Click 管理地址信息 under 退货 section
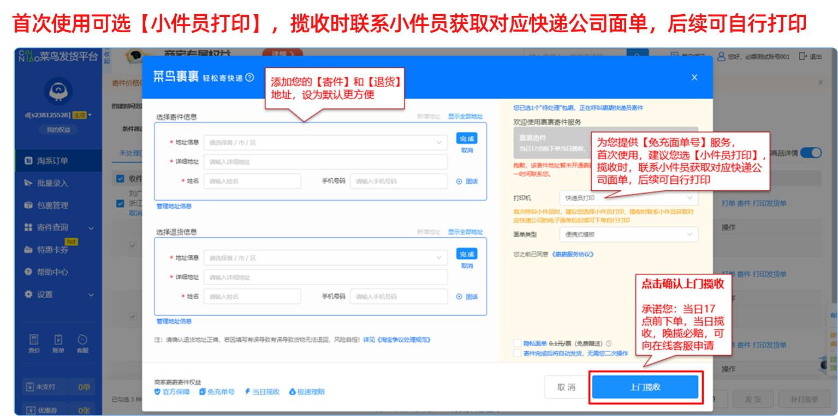The width and height of the screenshot is (838, 416). (174, 321)
